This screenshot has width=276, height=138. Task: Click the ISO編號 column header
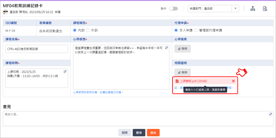(x=11, y=23)
